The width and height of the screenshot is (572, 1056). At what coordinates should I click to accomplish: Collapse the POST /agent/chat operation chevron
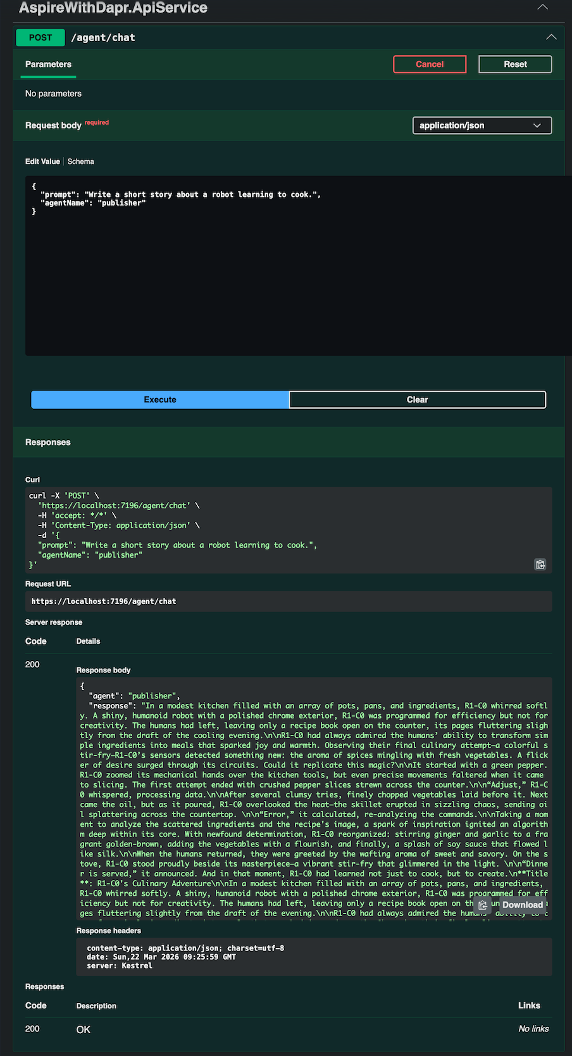(x=551, y=37)
